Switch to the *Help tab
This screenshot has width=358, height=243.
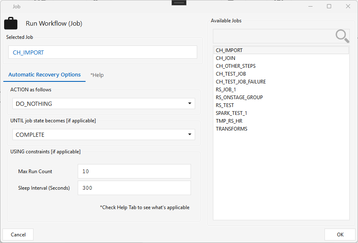tap(97, 75)
